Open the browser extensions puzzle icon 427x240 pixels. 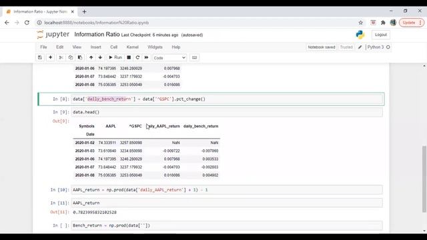[383, 23]
